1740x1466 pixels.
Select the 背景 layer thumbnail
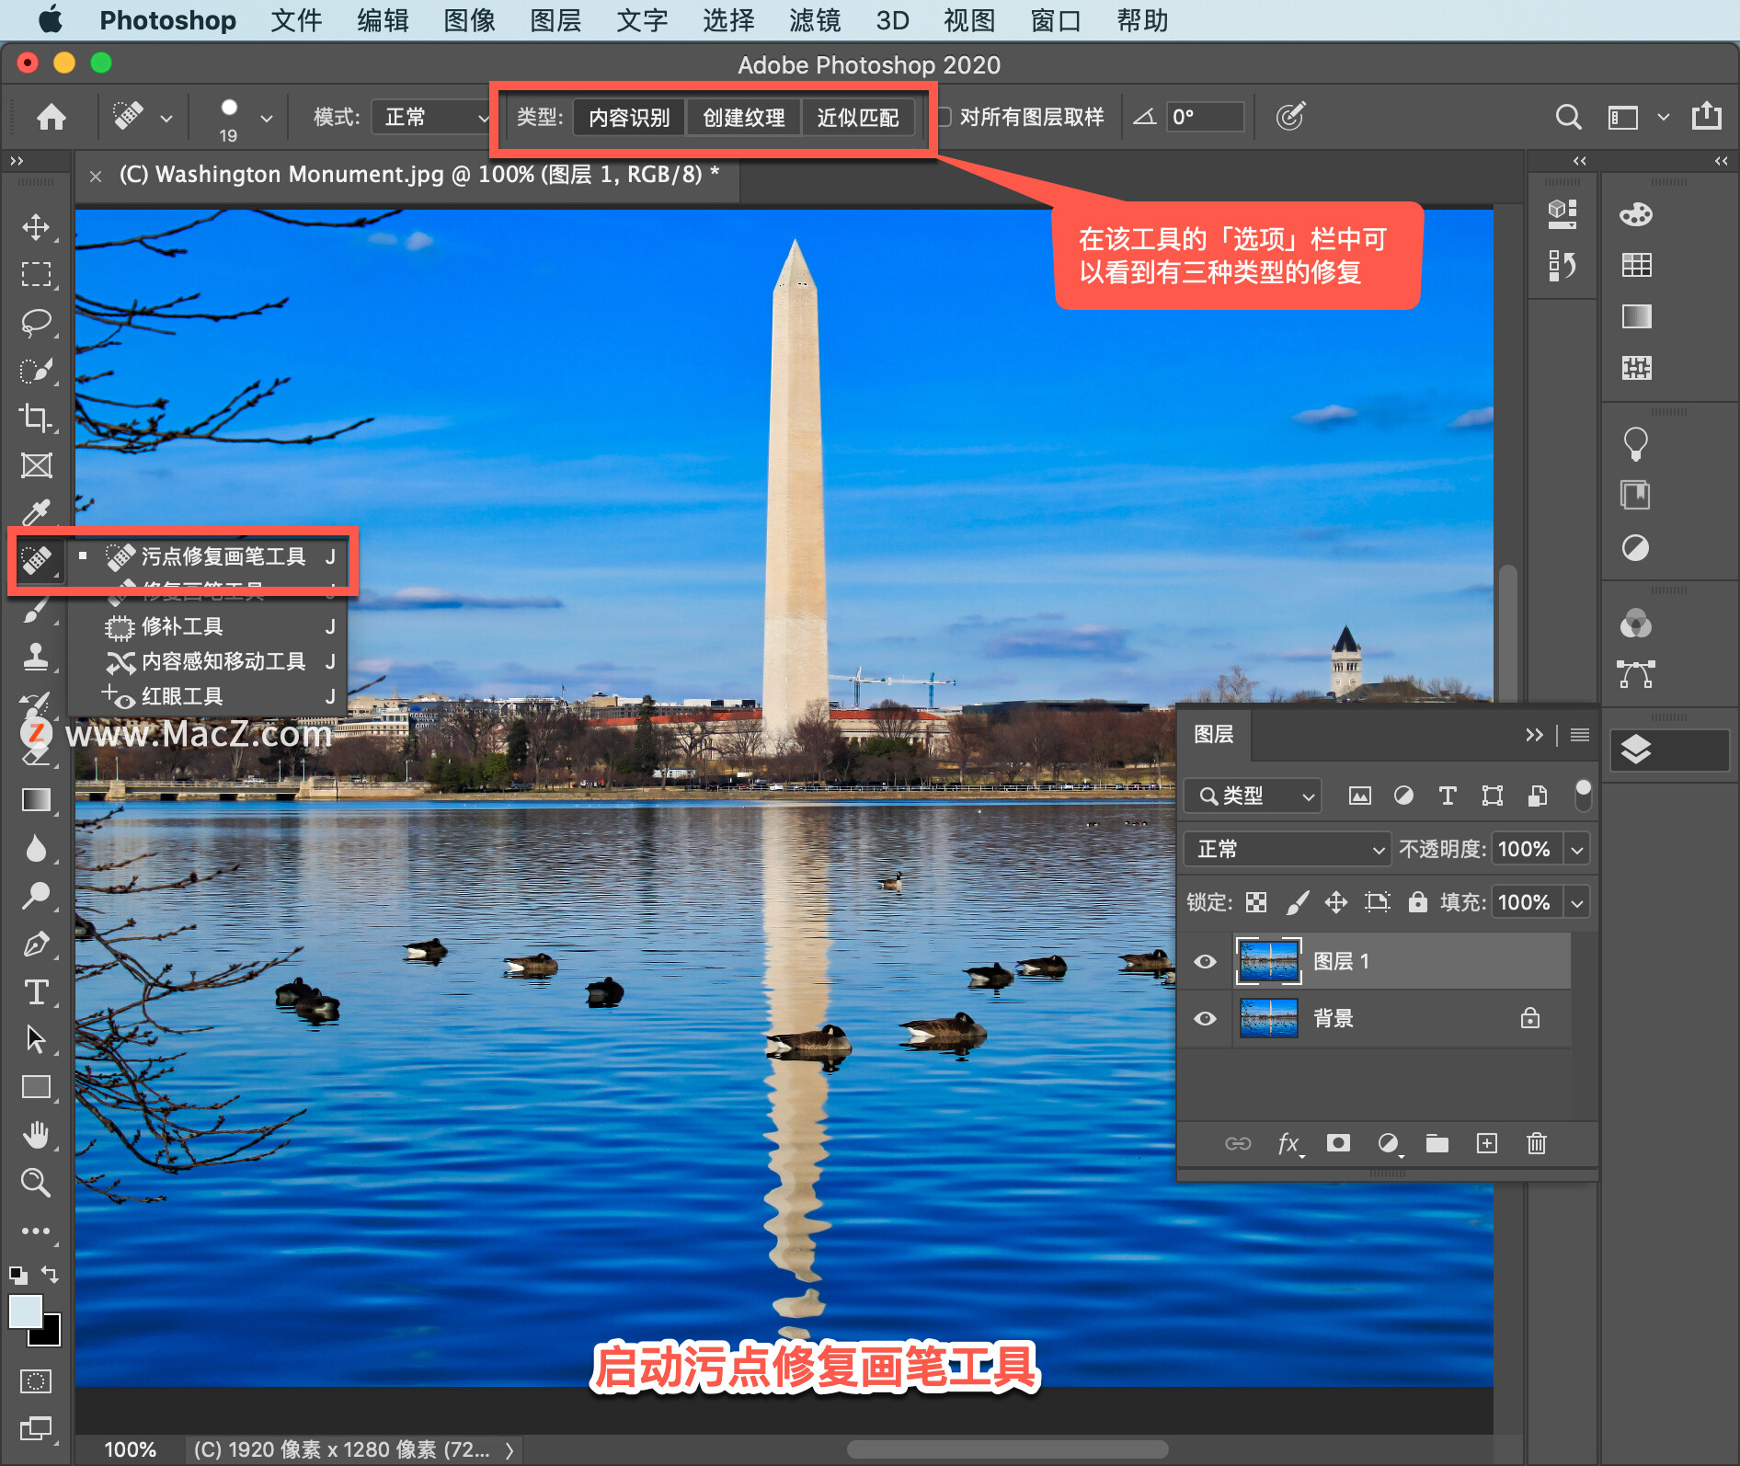1269,1018
